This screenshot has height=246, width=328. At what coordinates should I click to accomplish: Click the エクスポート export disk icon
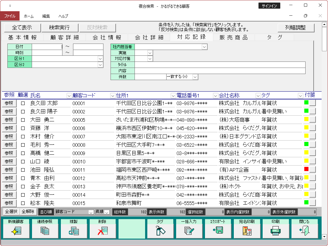click(218, 230)
